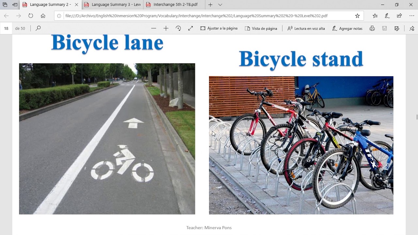Enter full screen PDF view
This screenshot has width=418, height=235.
coord(191,28)
